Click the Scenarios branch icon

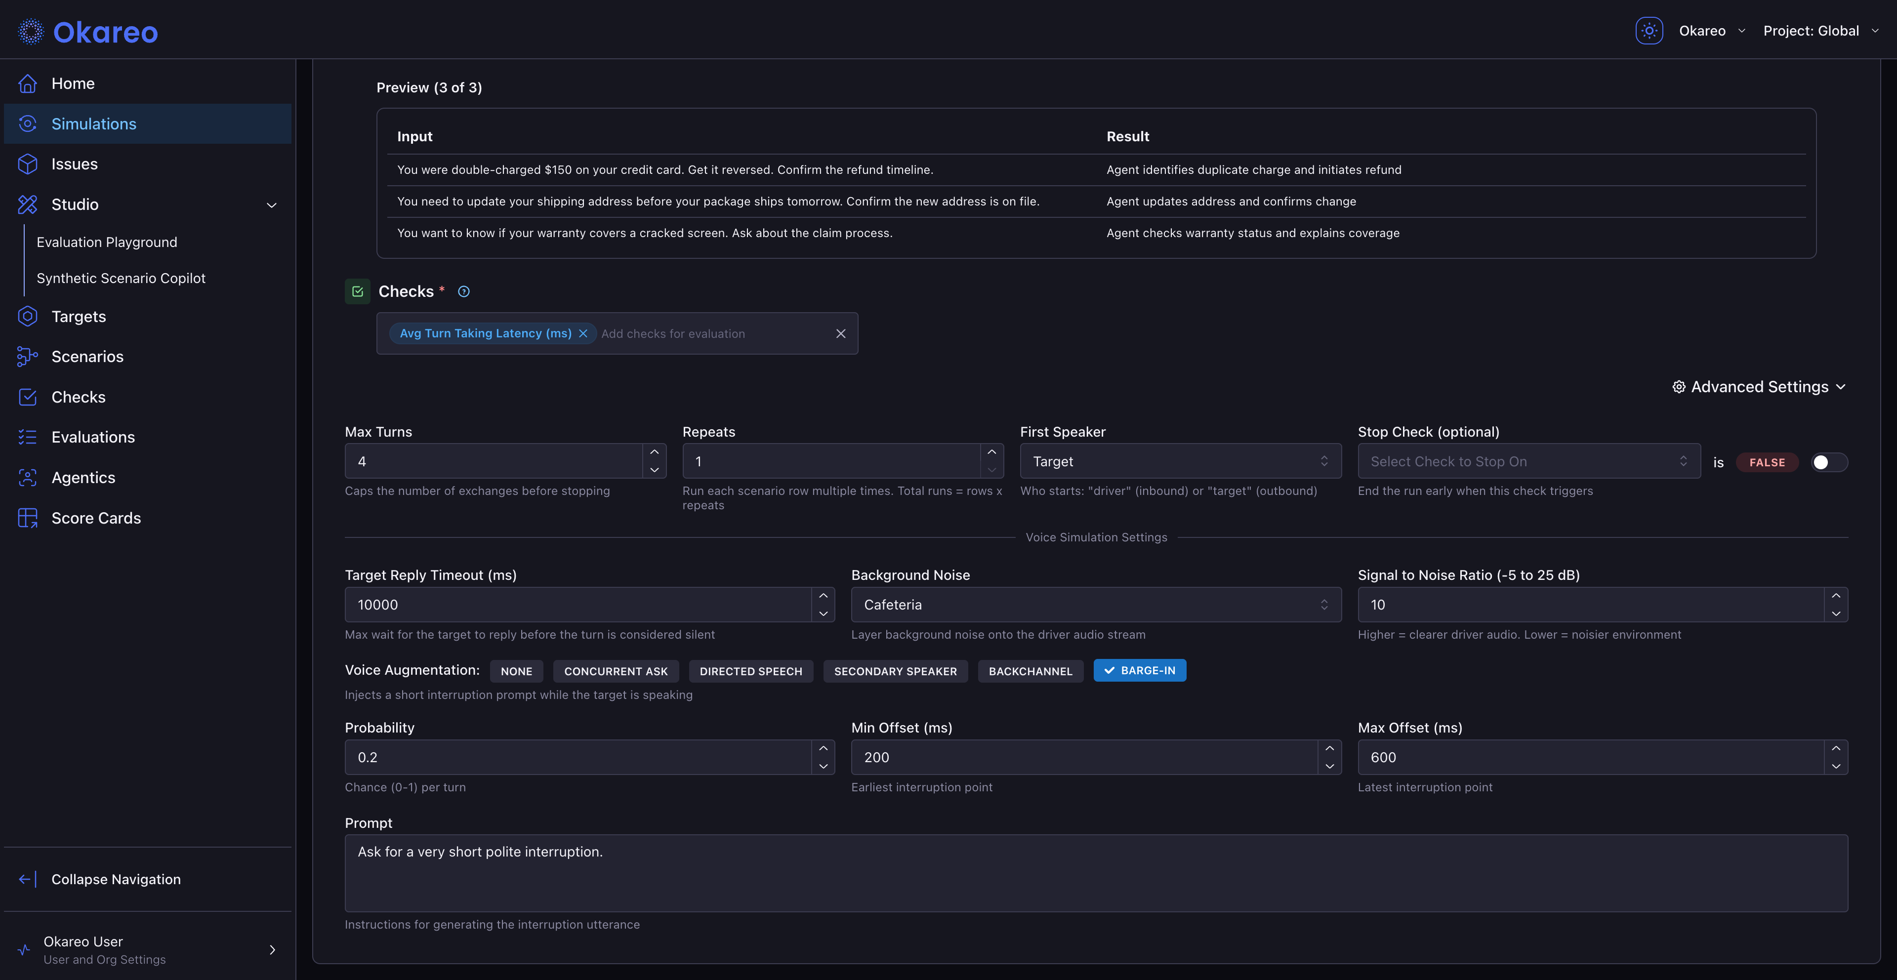[28, 356]
